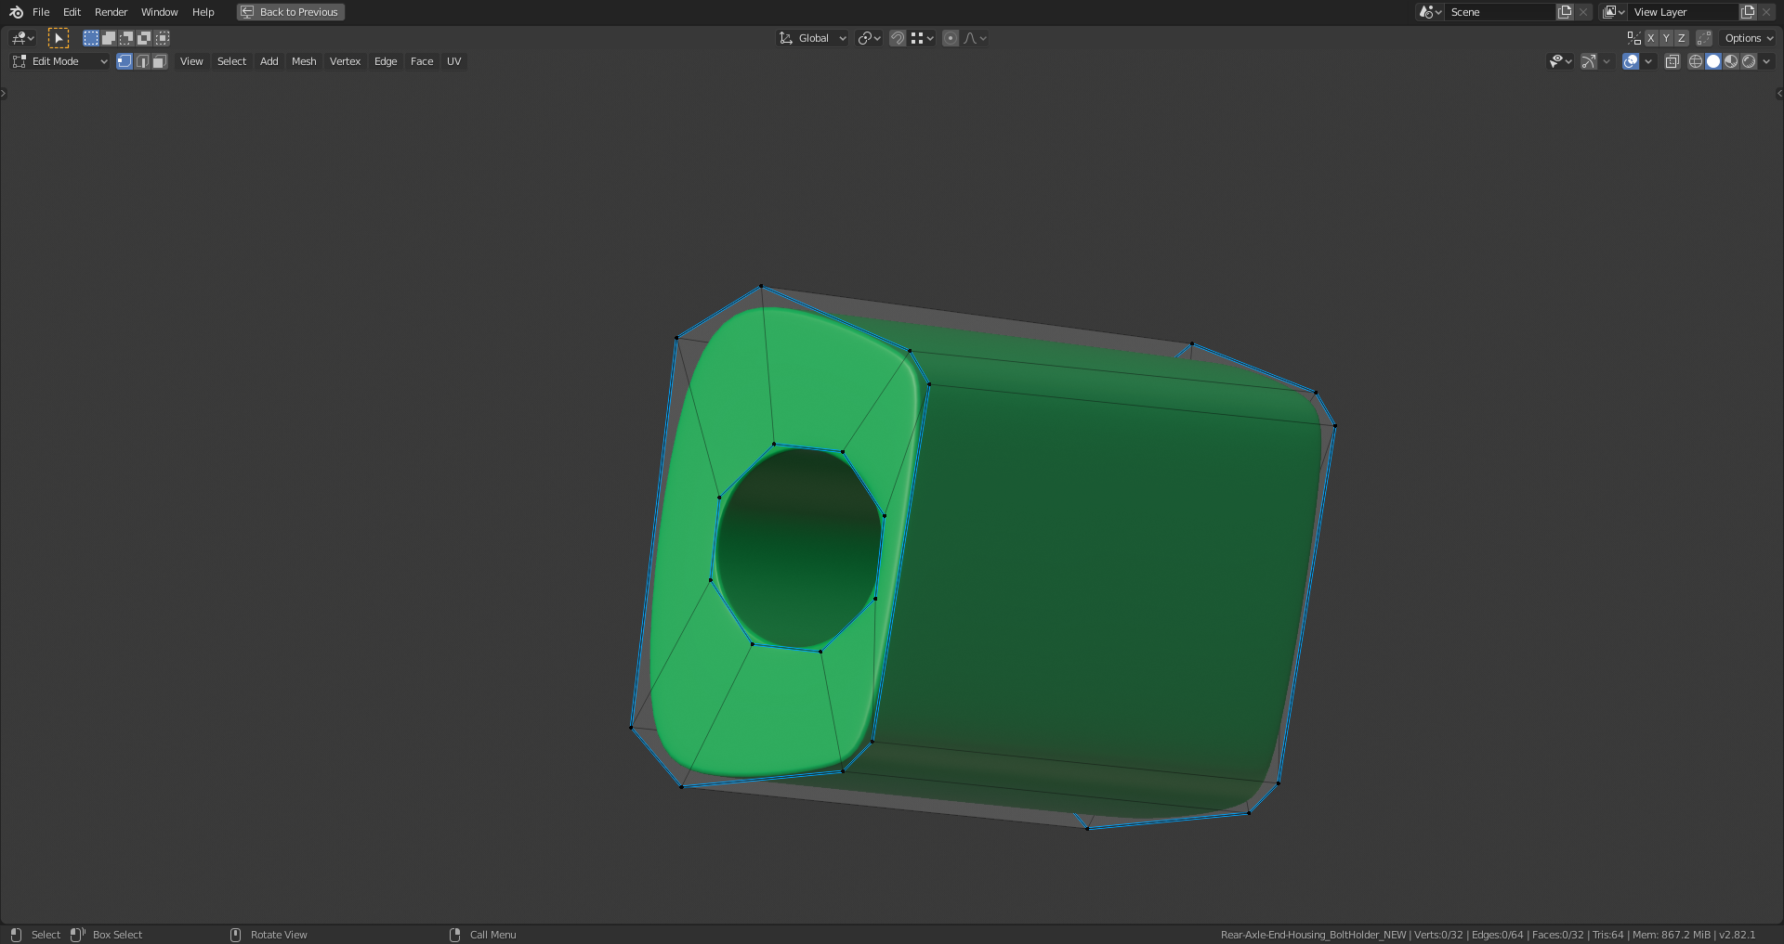Click the new view layer icon

coord(1748,12)
